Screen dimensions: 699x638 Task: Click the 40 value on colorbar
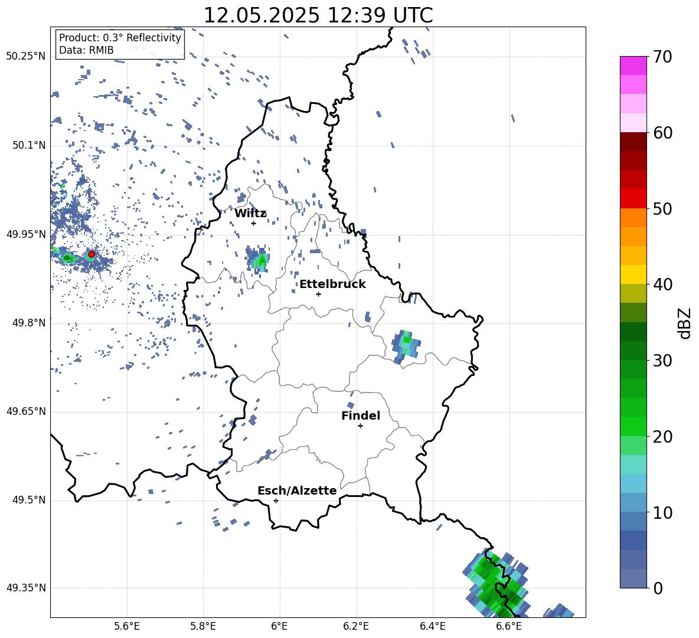point(662,284)
